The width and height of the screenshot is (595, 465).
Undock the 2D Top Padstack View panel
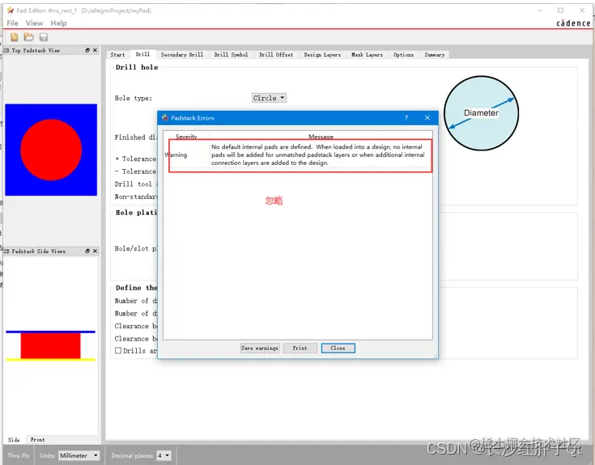[x=87, y=50]
